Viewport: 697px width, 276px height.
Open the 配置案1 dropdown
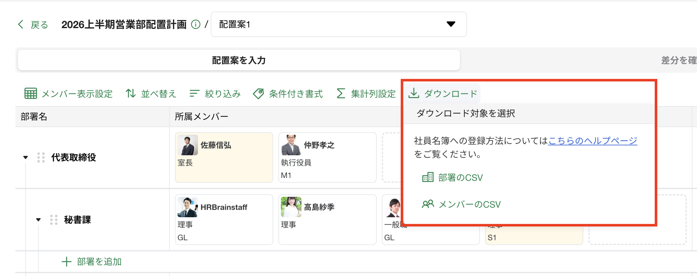[339, 24]
